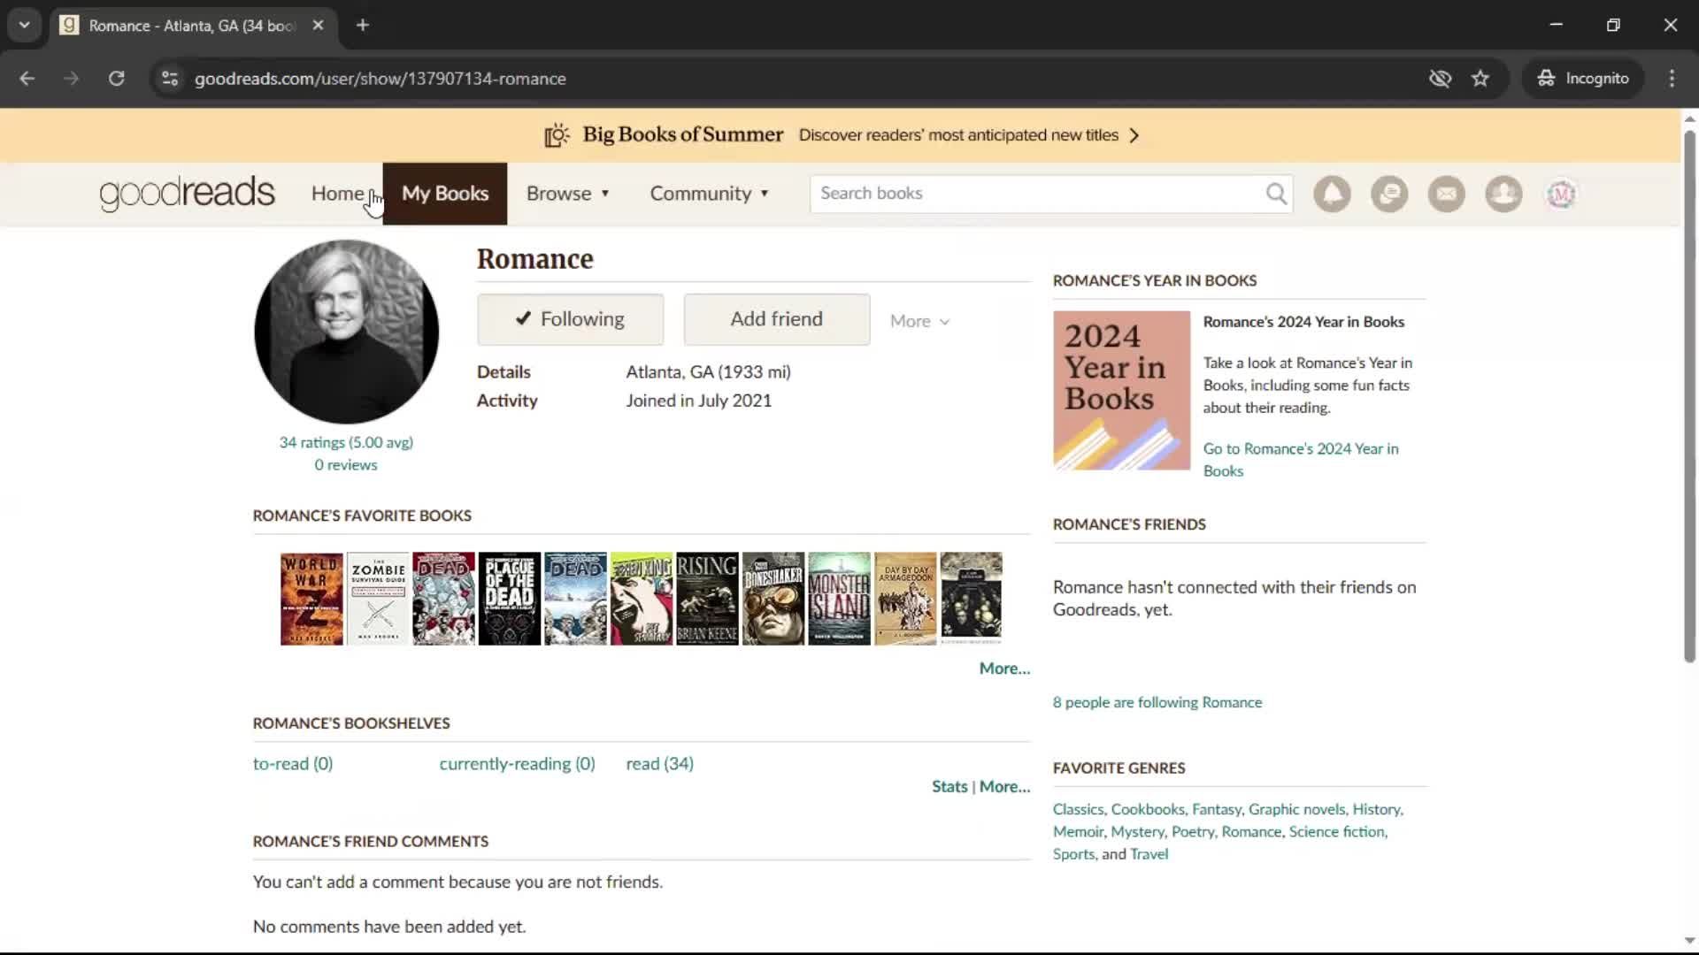The width and height of the screenshot is (1699, 955).
Task: Click Go to Romance's 2024 Year in Books
Action: pos(1301,460)
